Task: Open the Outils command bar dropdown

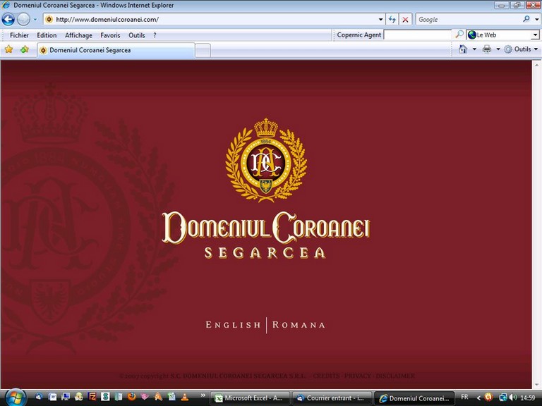Action: [522, 49]
